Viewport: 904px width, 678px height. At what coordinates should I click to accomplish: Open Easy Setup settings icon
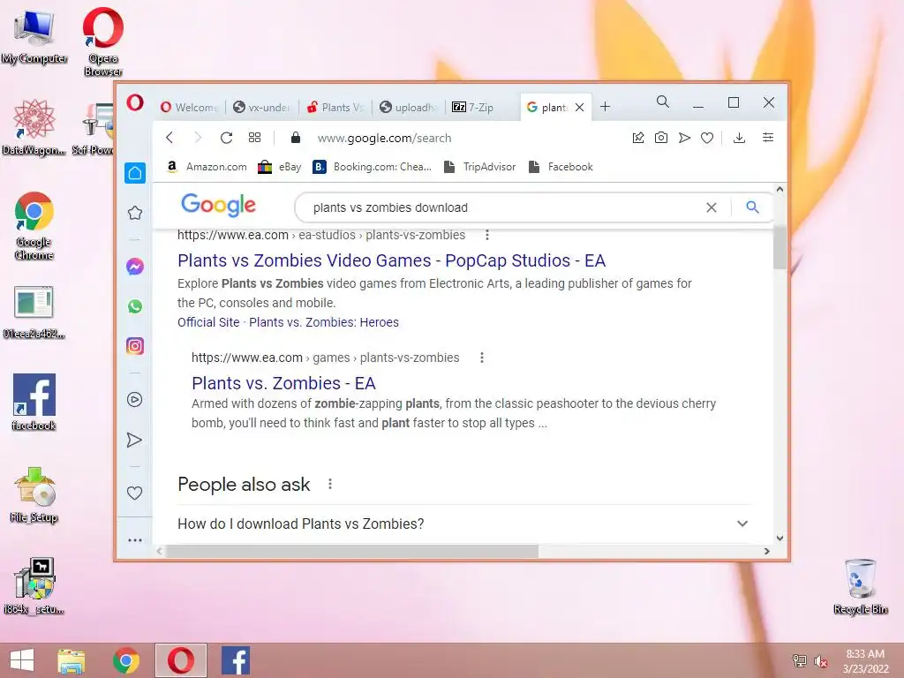[768, 137]
